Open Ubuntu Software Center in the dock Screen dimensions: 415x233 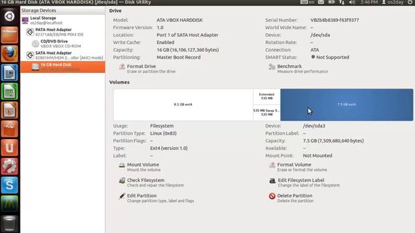pos(10,129)
